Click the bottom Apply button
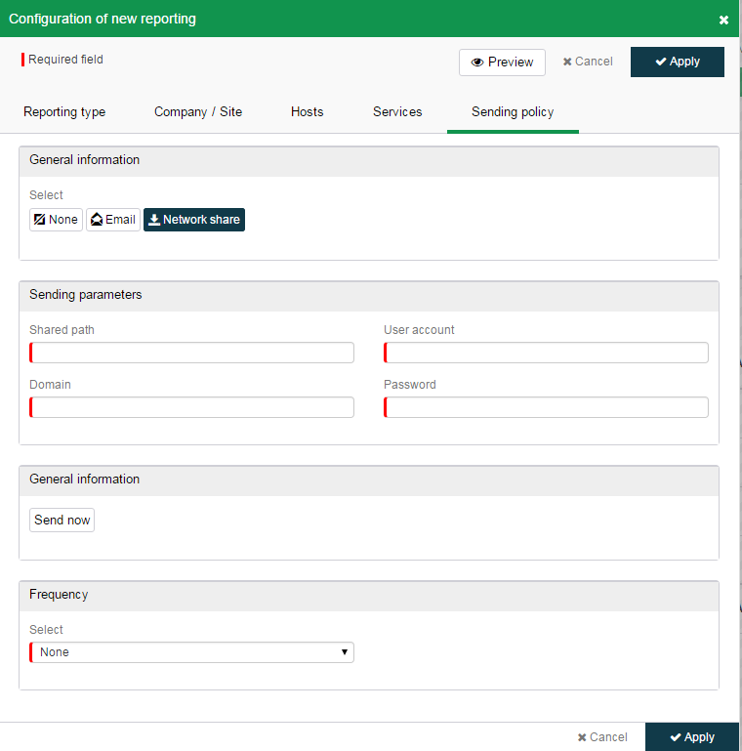Screen dimensions: 742x751 point(692,736)
